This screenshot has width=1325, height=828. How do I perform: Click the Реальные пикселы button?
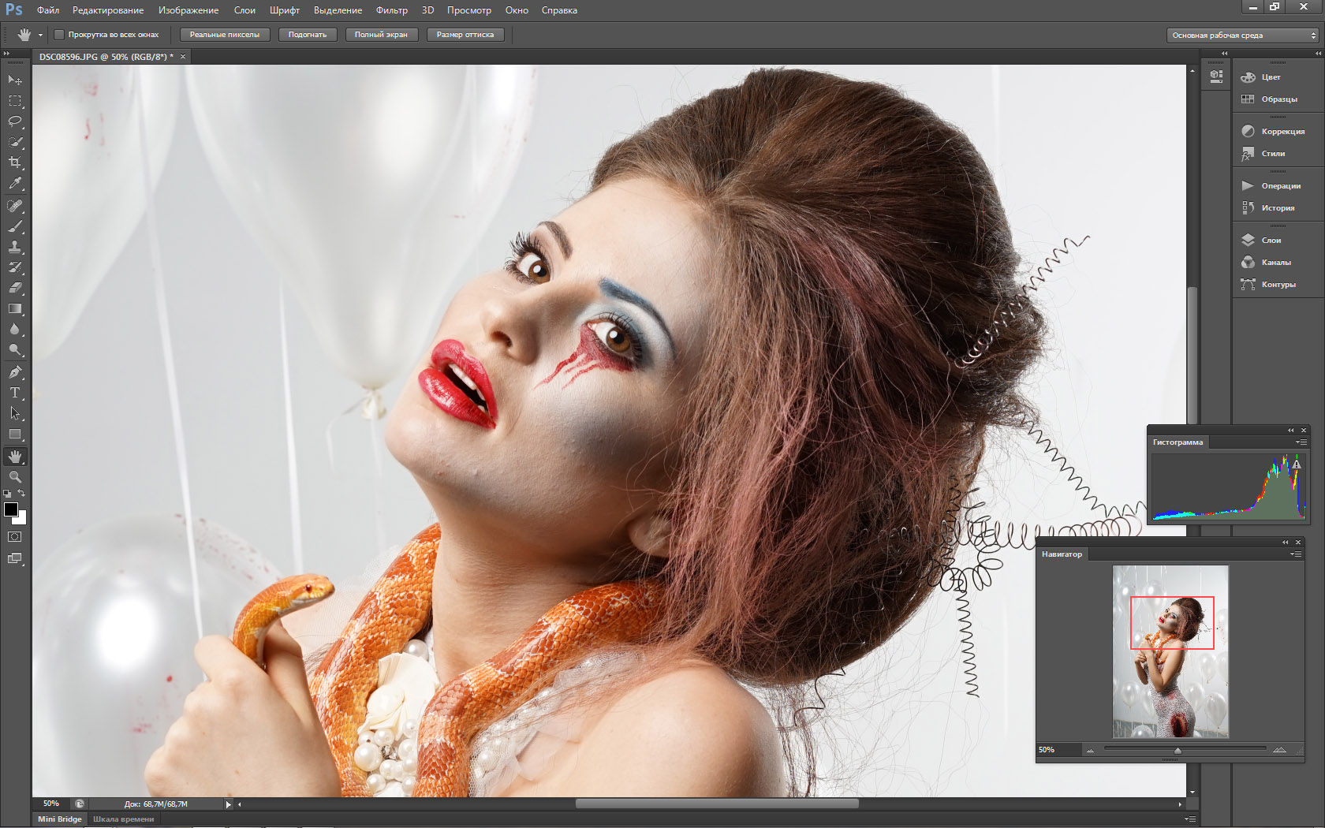[225, 35]
